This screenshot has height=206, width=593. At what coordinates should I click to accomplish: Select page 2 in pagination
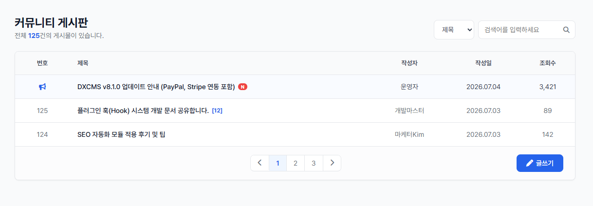pos(296,163)
